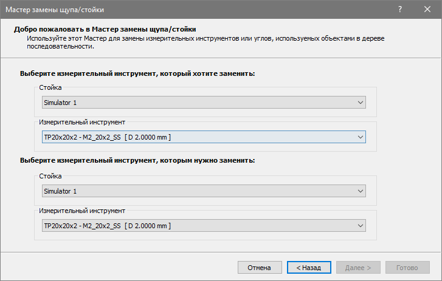Click the 'Далее >' button
442x281 pixels.
click(x=358, y=268)
